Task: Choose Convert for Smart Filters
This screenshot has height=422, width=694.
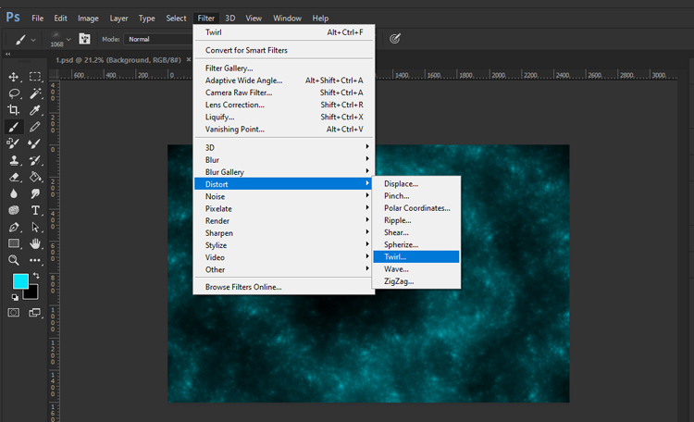Action: coord(283,50)
